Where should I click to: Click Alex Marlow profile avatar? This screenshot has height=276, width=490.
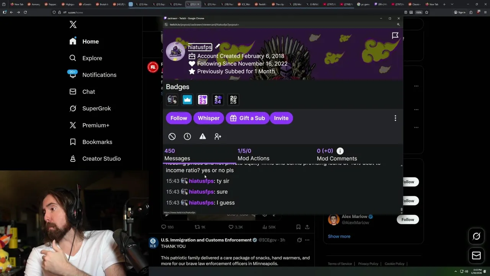tap(334, 220)
